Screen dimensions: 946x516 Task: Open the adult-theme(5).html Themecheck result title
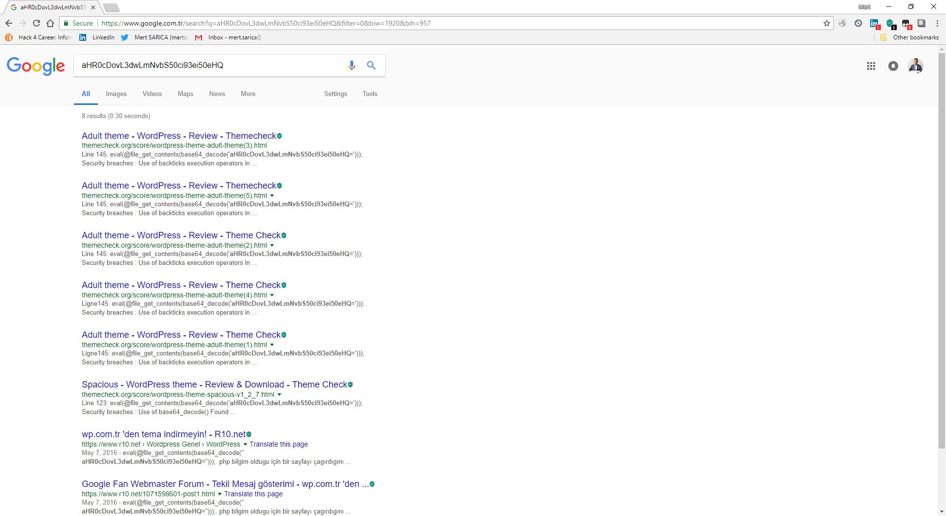[x=179, y=186]
